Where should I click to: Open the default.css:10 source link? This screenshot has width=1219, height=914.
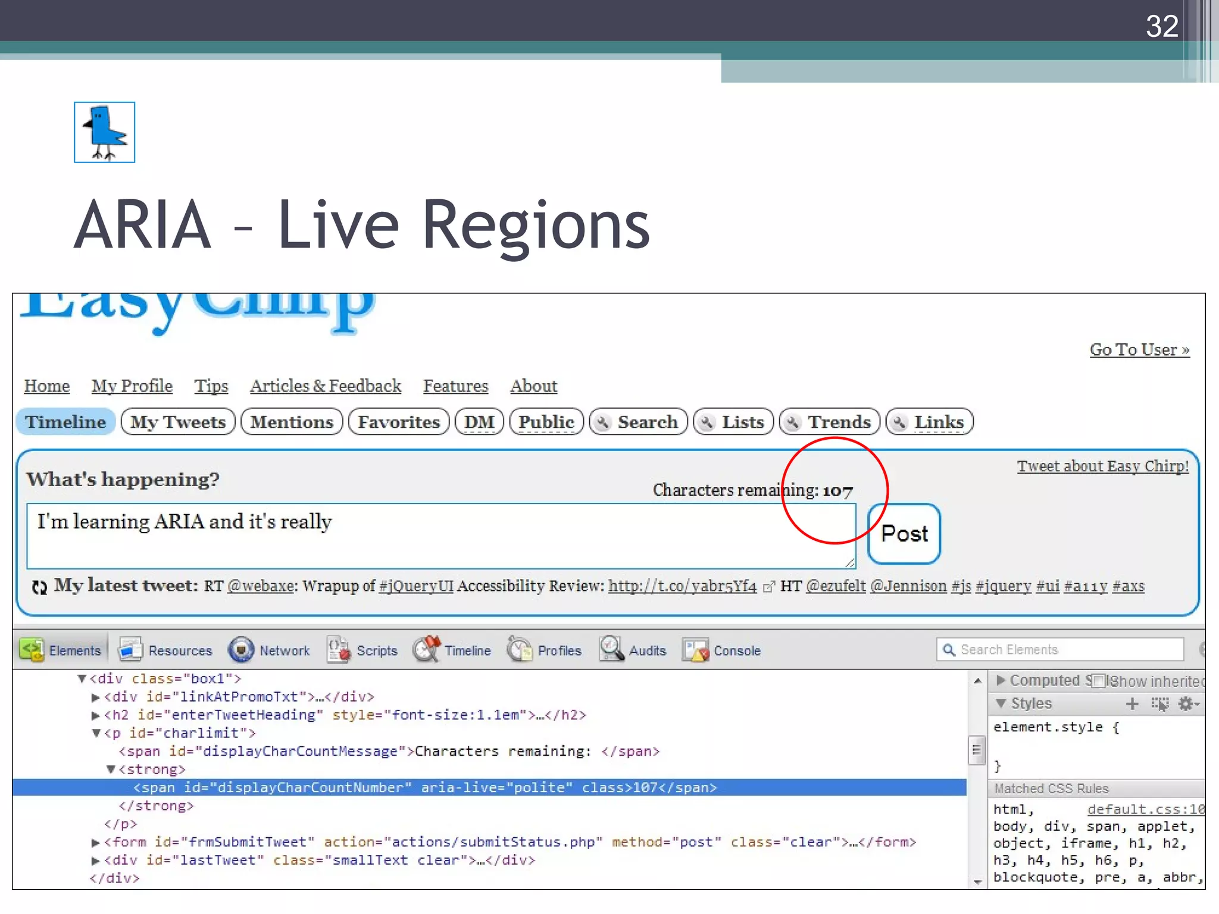(1146, 809)
